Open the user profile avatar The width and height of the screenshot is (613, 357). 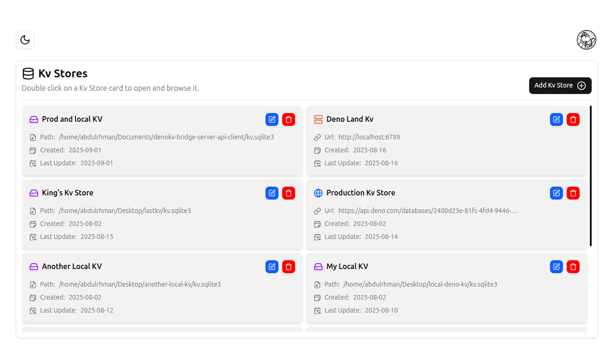(586, 40)
